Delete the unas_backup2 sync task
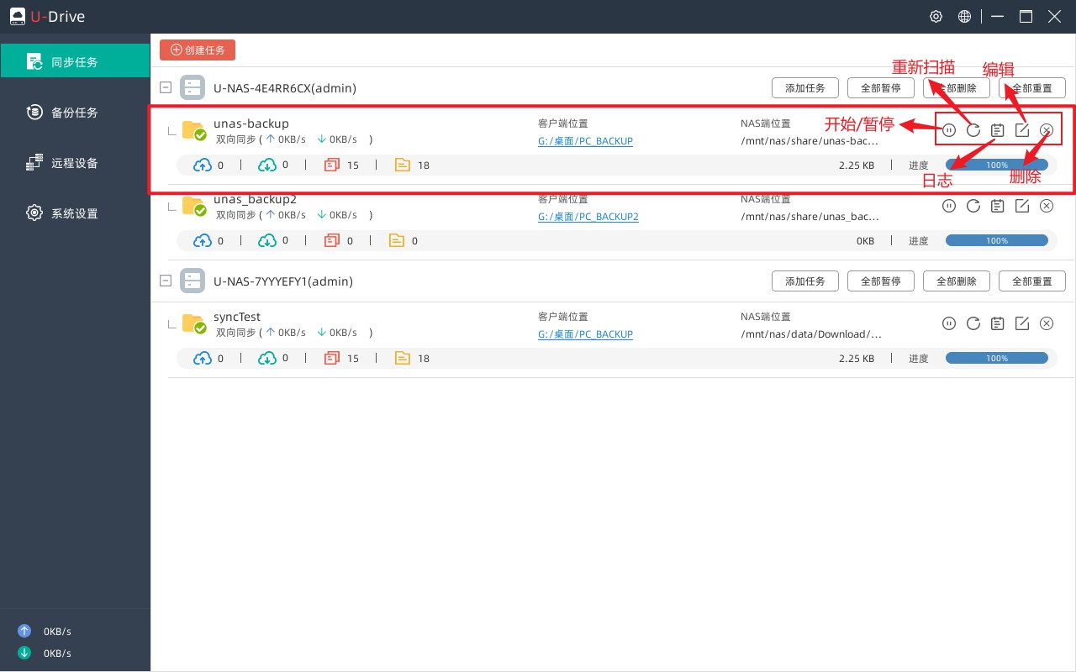The height and width of the screenshot is (672, 1076). [x=1047, y=206]
